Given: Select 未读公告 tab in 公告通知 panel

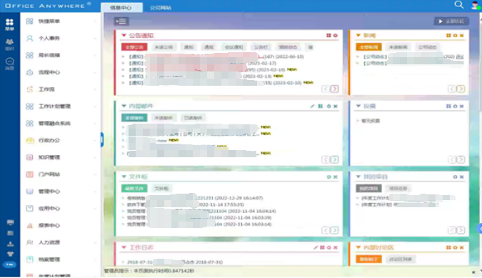Looking at the screenshot, I should pos(164,47).
